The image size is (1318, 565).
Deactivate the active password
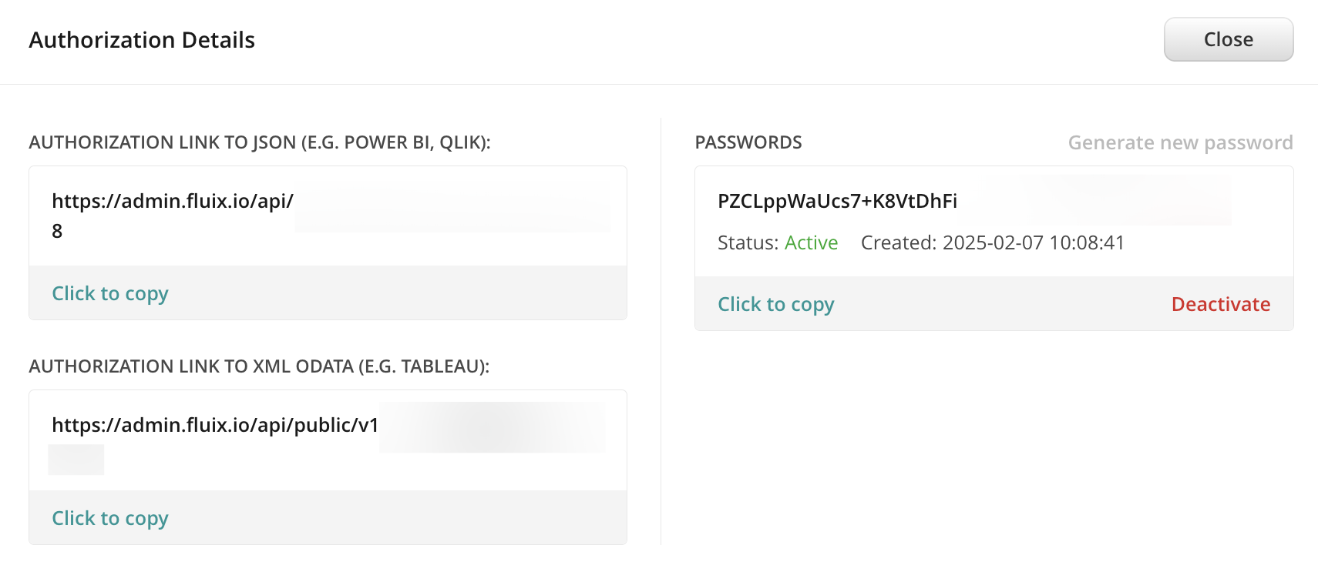pyautogui.click(x=1220, y=304)
